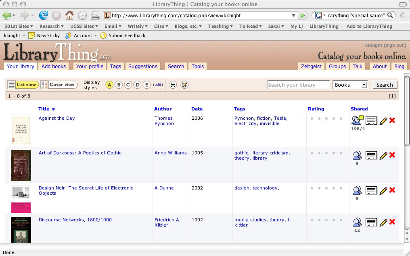Screen dimensions: 410x256
Task: Print page using the browser printer icon
Action: [x=95, y=16]
